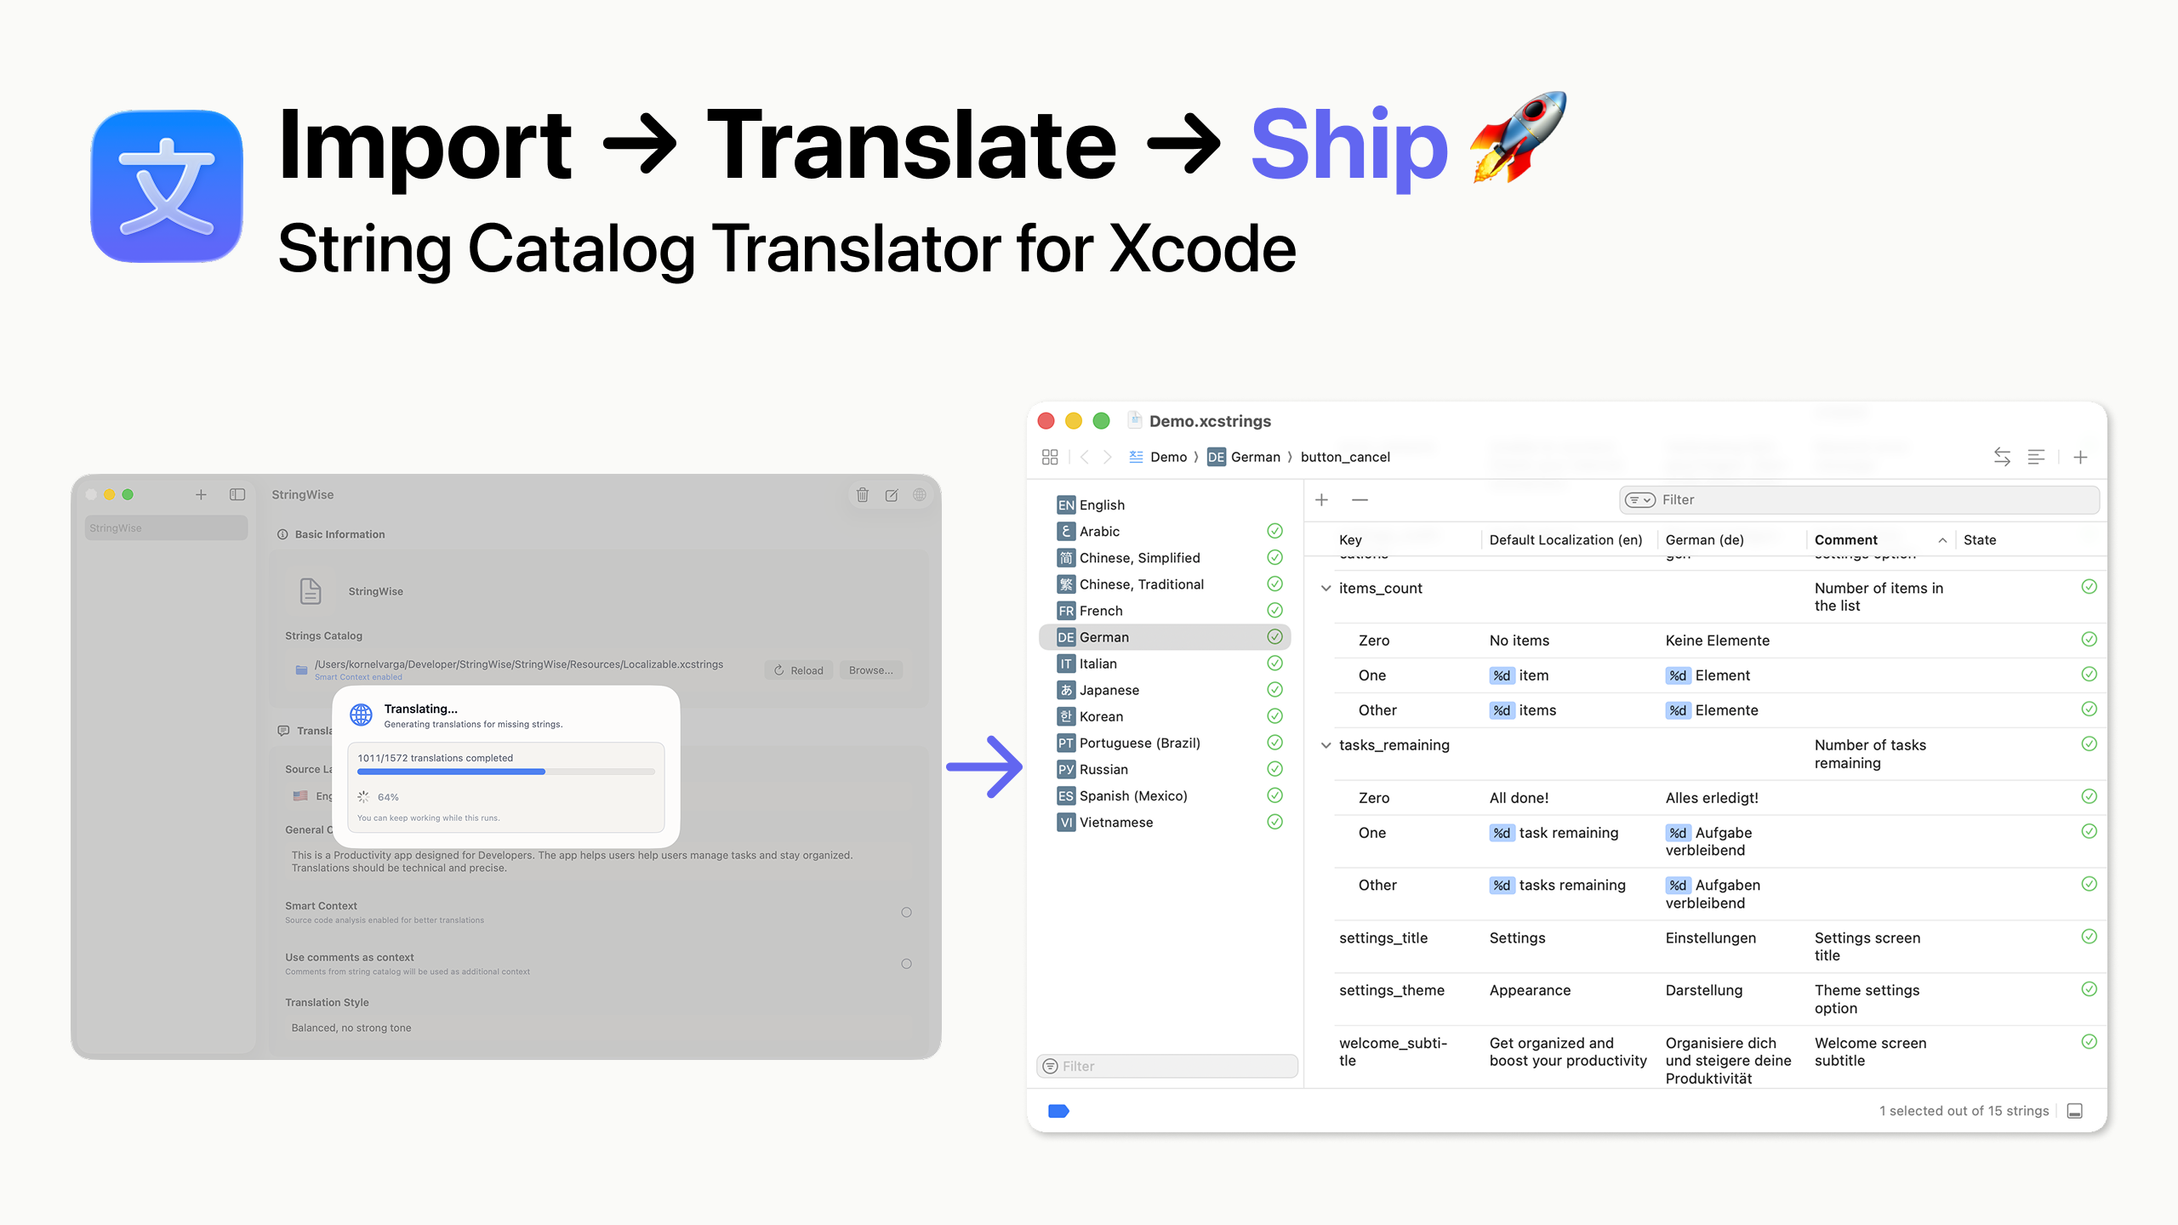
Task: Click the plus icon in StringWise title bar
Action: click(x=201, y=494)
